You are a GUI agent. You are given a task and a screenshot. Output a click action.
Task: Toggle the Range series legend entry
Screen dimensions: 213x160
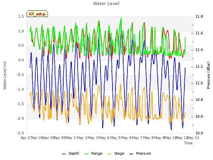94,153
